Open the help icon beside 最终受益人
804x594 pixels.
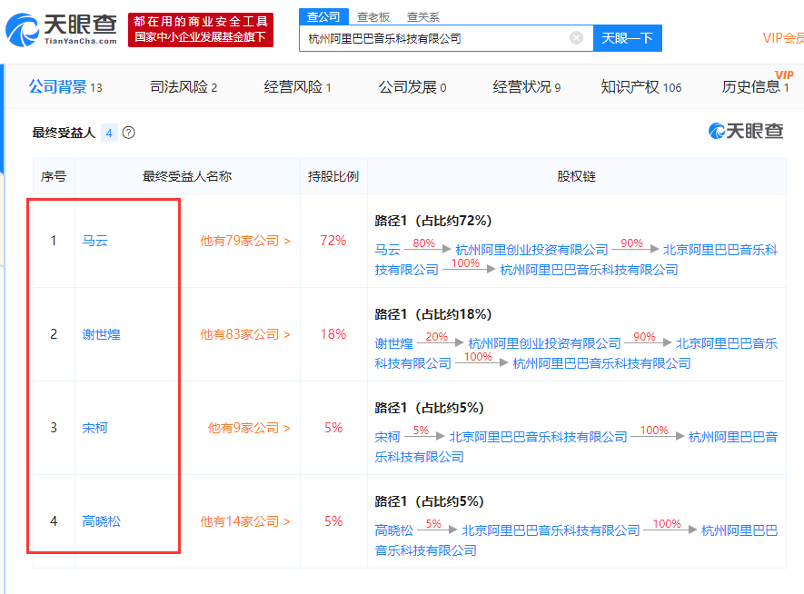coord(129,133)
